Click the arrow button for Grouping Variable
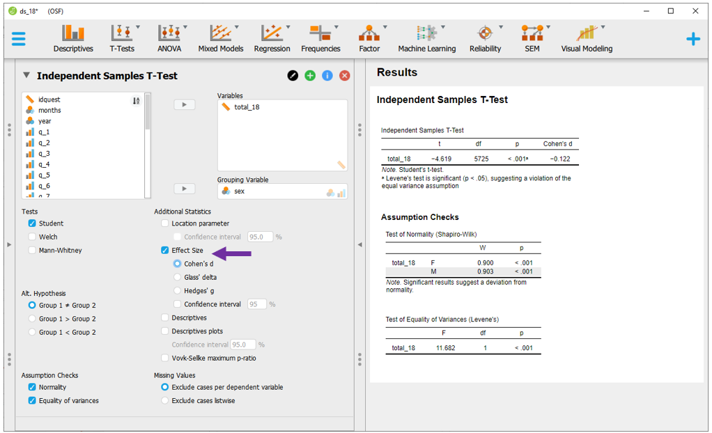 pos(184,189)
